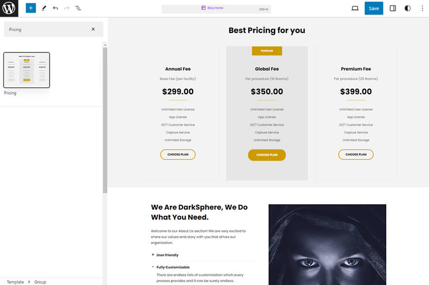Open the Document Overview list view
This screenshot has height=285, width=429.
pyautogui.click(x=78, y=8)
